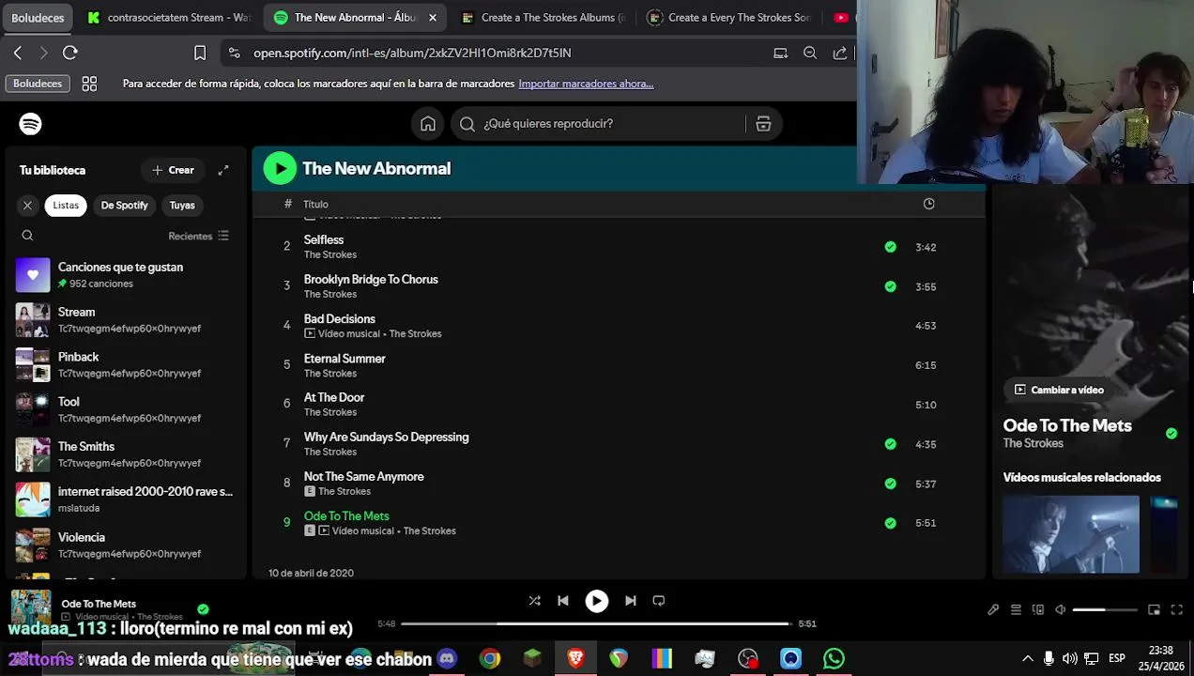Open the Boludeces bookmarks folder
Screen dimensions: 1194x676
[38, 84]
